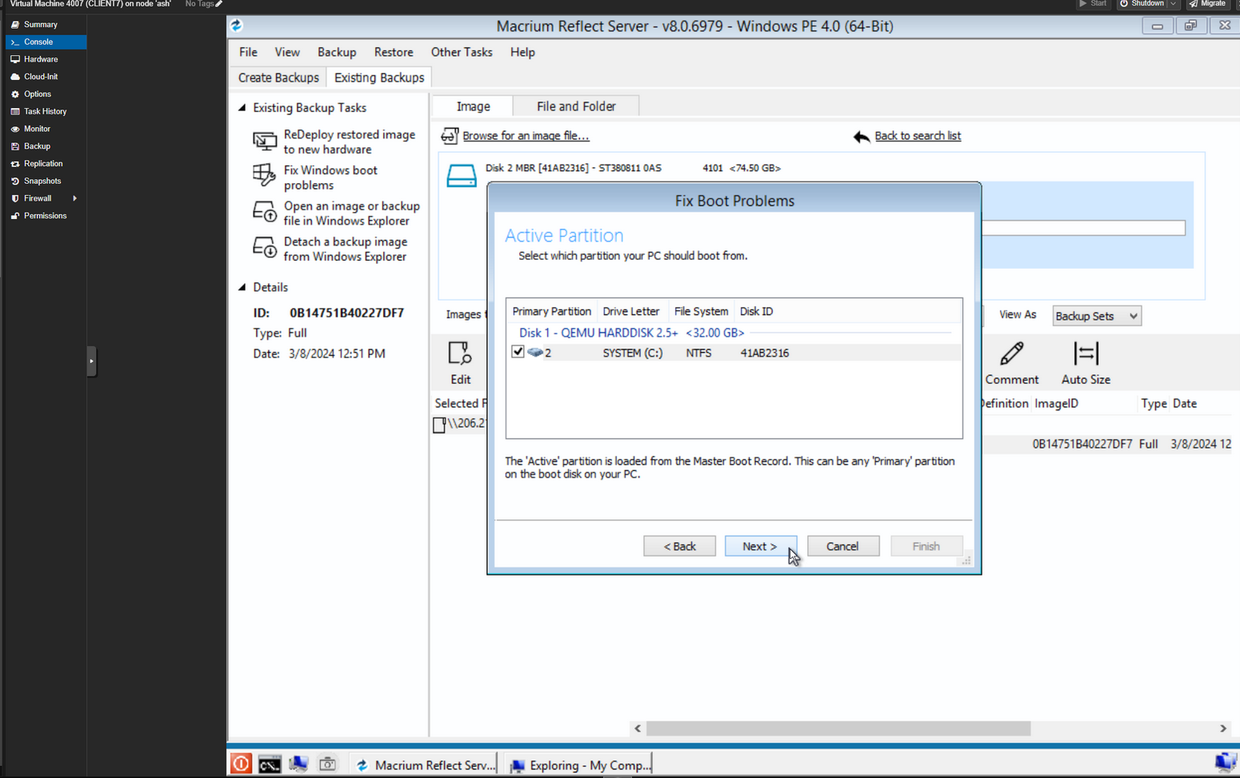This screenshot has height=778, width=1240.
Task: Click the partition 2 disk icon in the list
Action: [535, 353]
